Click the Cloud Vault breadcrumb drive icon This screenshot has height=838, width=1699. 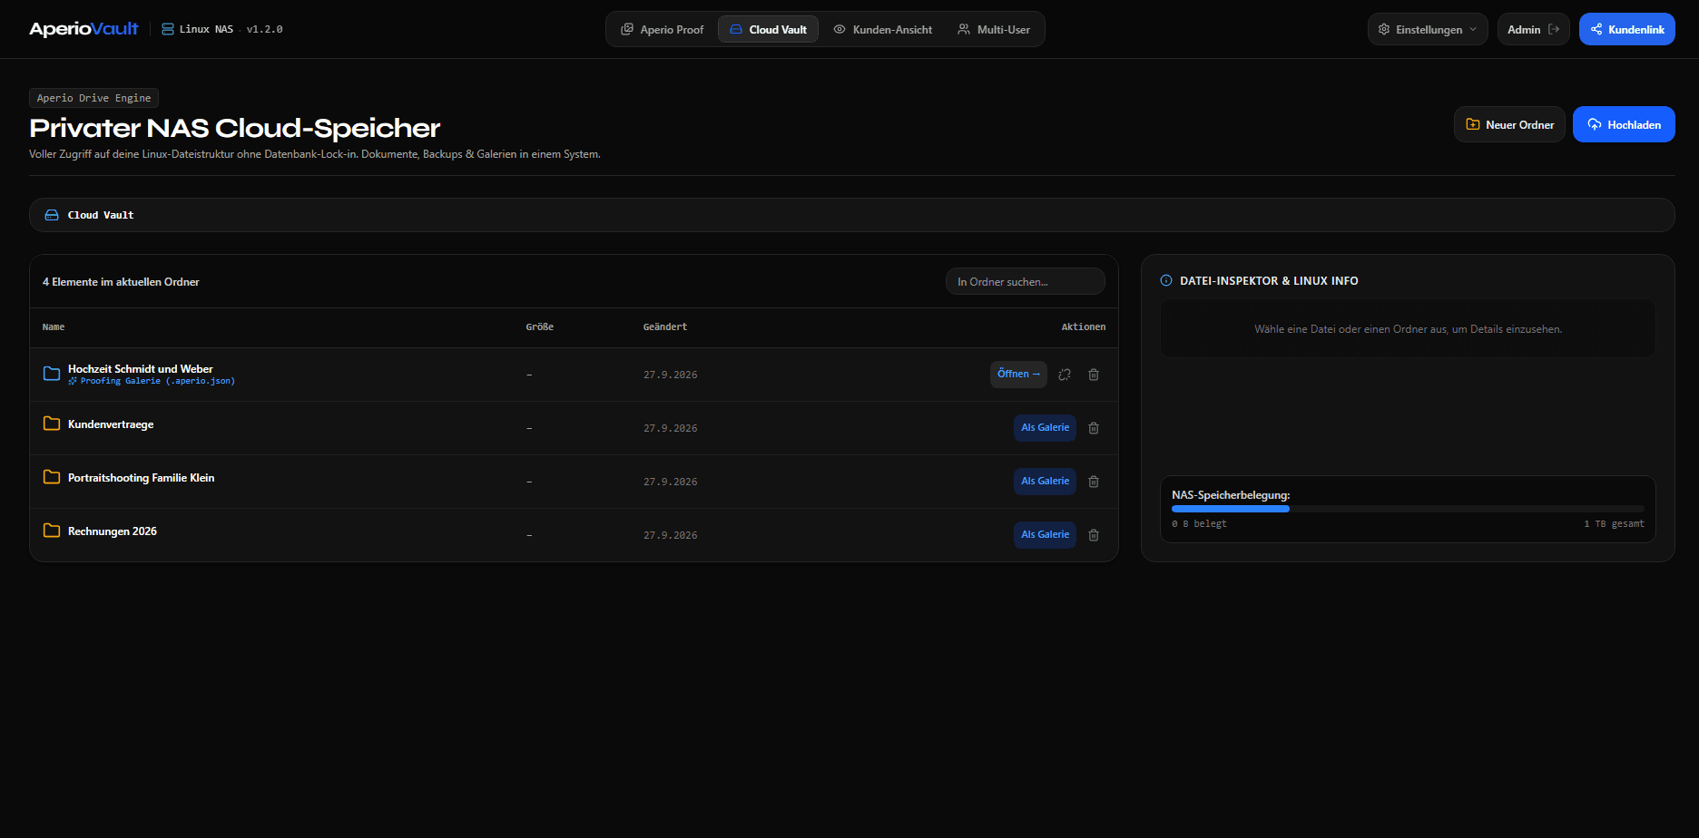coord(52,215)
